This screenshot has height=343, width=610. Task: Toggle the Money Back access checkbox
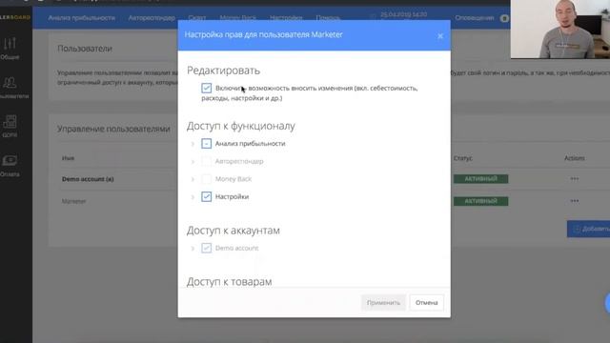click(x=207, y=179)
